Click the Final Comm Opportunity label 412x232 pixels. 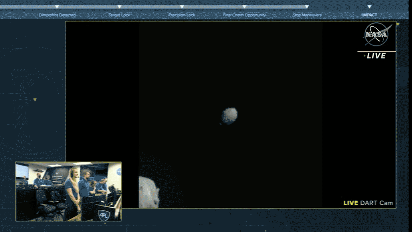coord(244,15)
